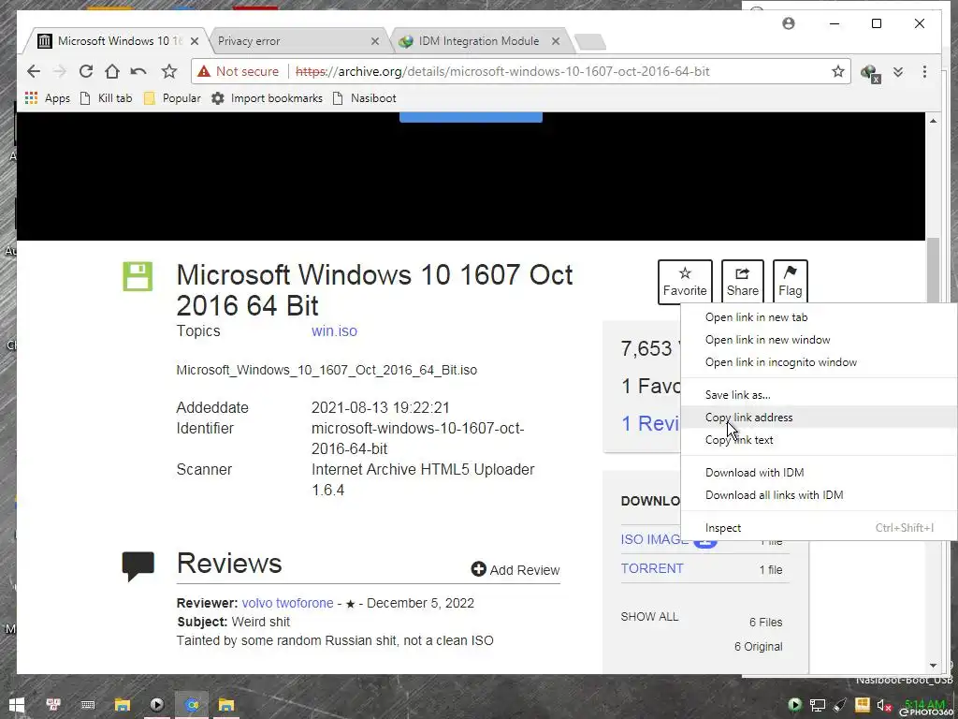
Task: Open the Nasiboot bookmark
Action: [364, 97]
